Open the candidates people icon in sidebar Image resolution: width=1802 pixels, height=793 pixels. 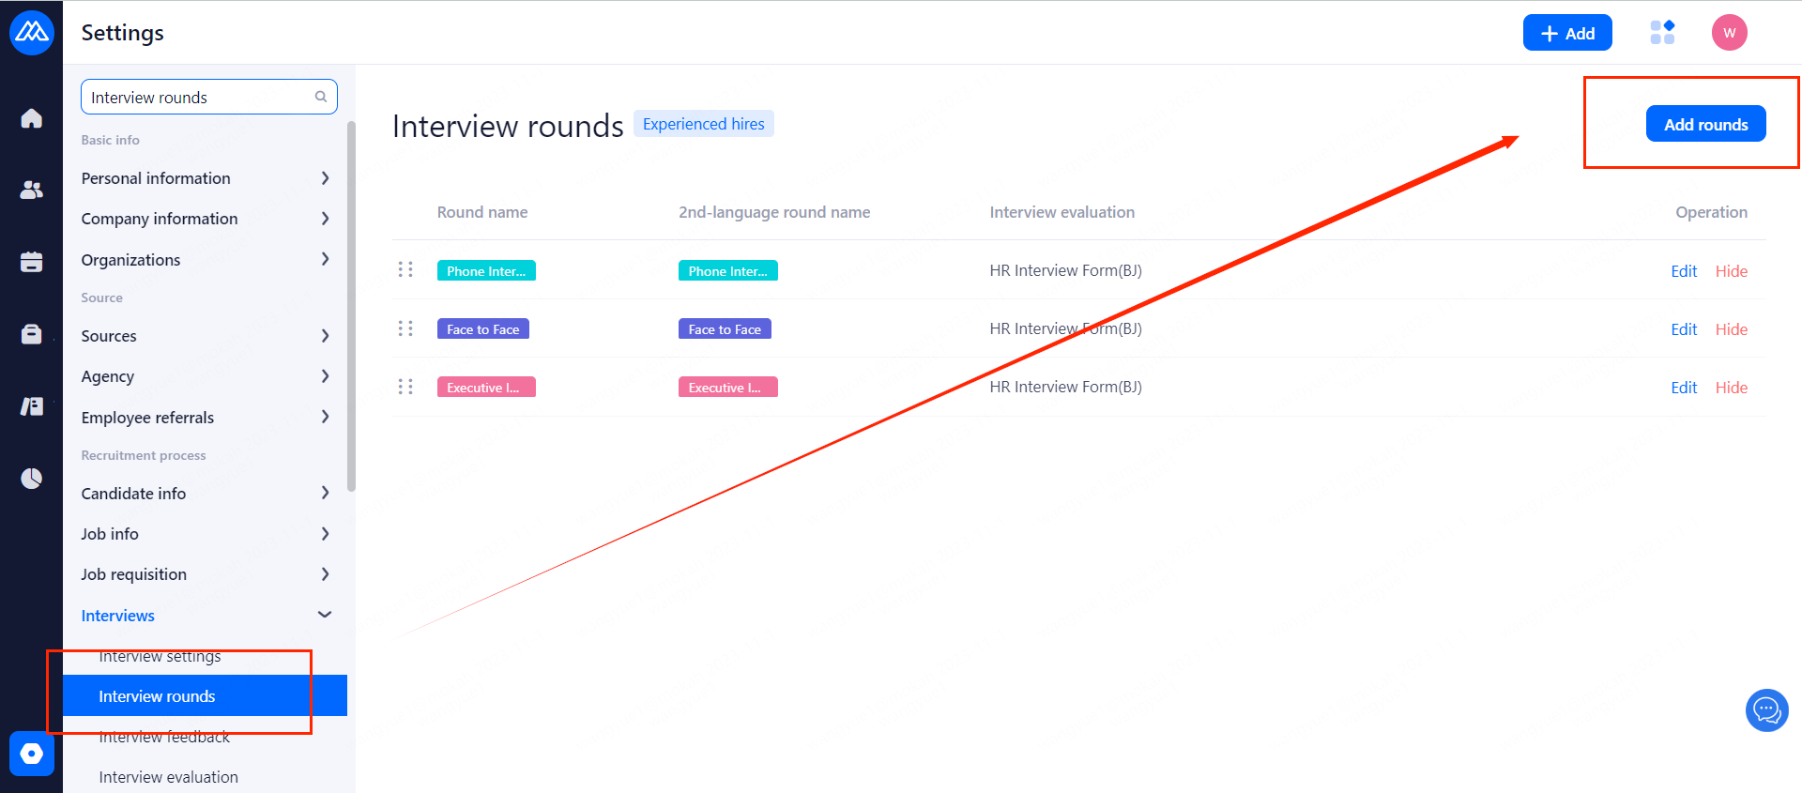pos(32,190)
